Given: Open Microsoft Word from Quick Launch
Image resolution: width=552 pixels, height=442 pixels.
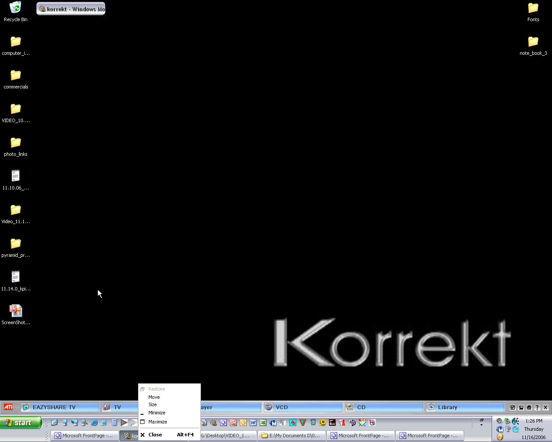Looking at the screenshot, I should click(253, 423).
